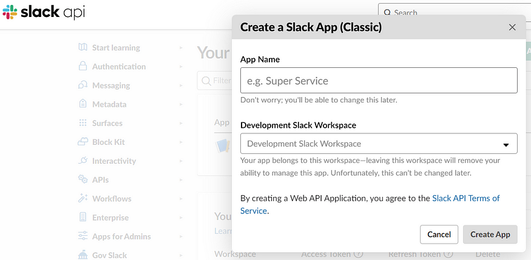The image size is (531, 260).
Task: Click the Messaging chat bubble icon
Action: click(x=83, y=85)
